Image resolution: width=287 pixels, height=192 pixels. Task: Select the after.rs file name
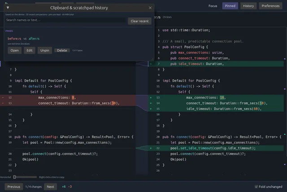[x=34, y=38]
